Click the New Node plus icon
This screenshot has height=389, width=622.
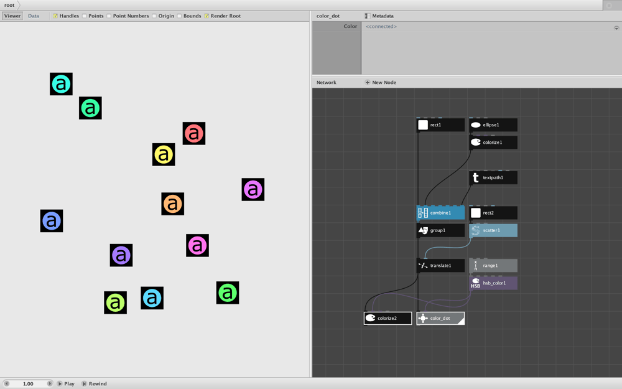pyautogui.click(x=368, y=83)
